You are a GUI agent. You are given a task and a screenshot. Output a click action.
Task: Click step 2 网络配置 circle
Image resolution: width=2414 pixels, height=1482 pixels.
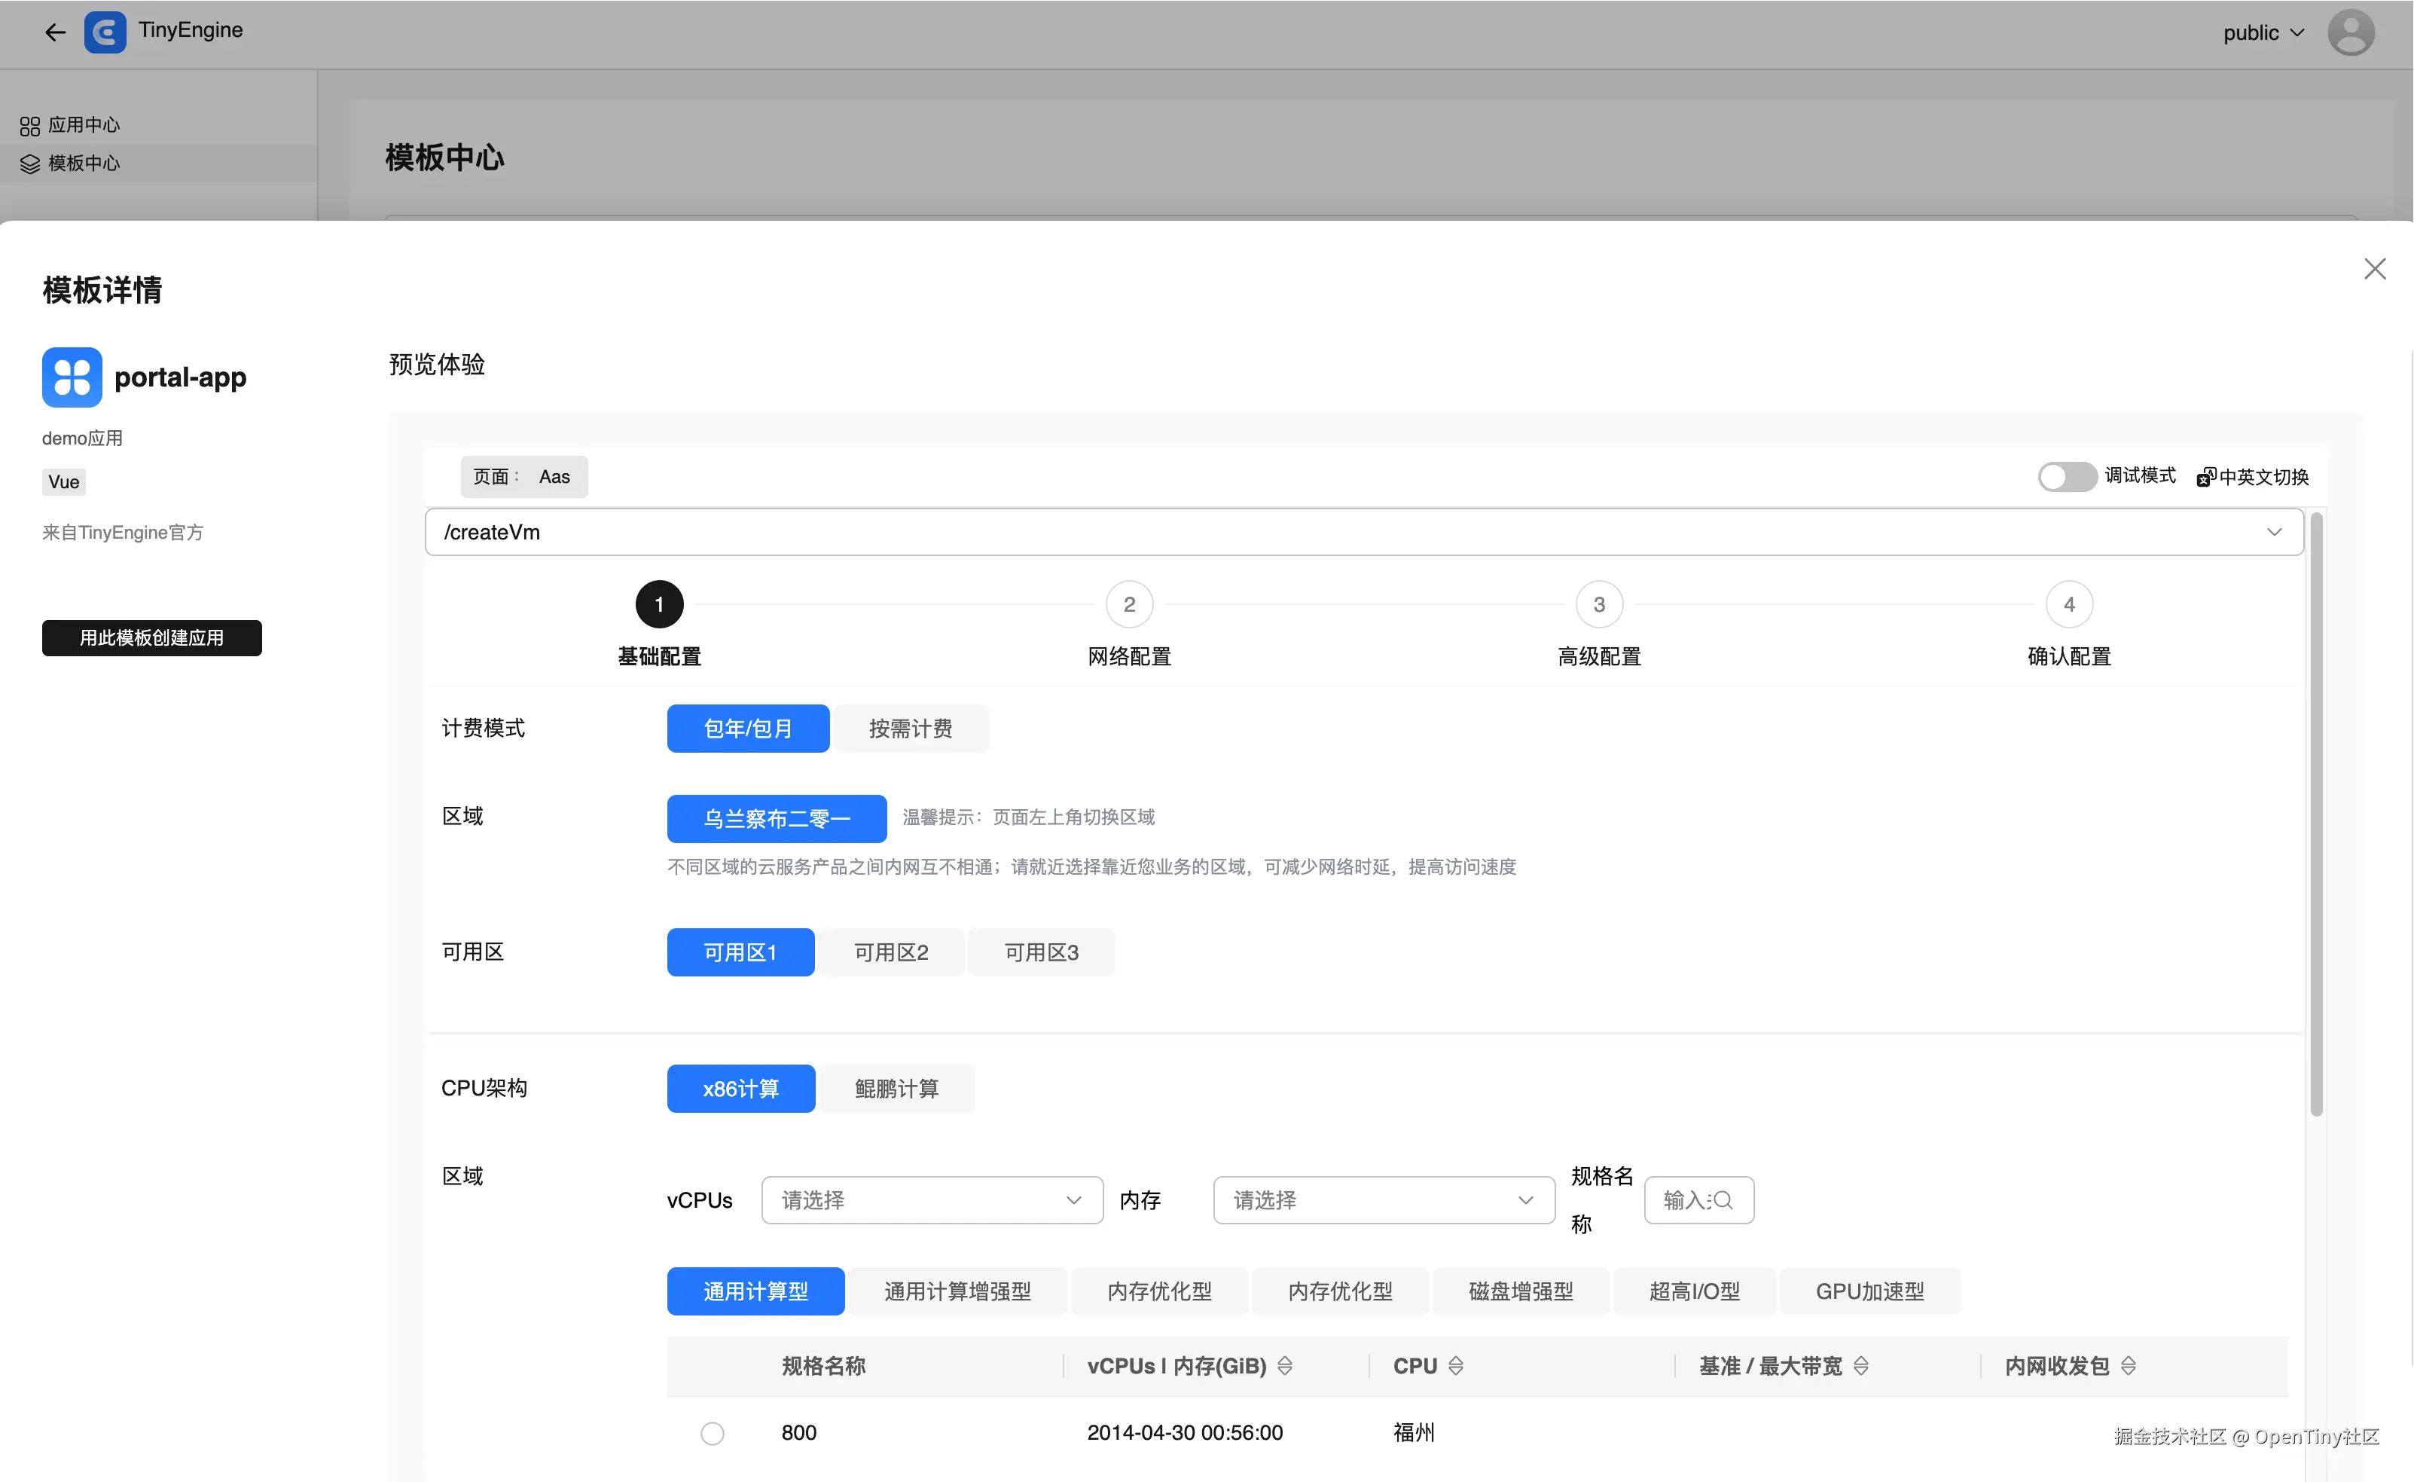click(1128, 605)
